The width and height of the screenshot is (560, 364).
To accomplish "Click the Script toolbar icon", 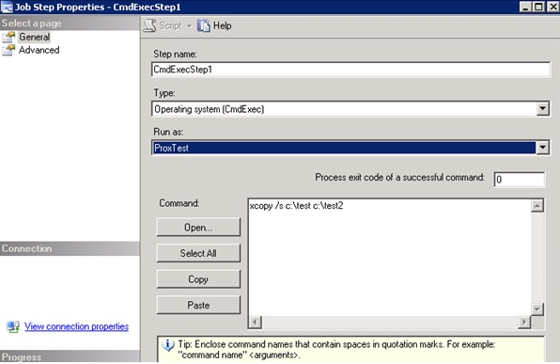I will click(x=150, y=25).
